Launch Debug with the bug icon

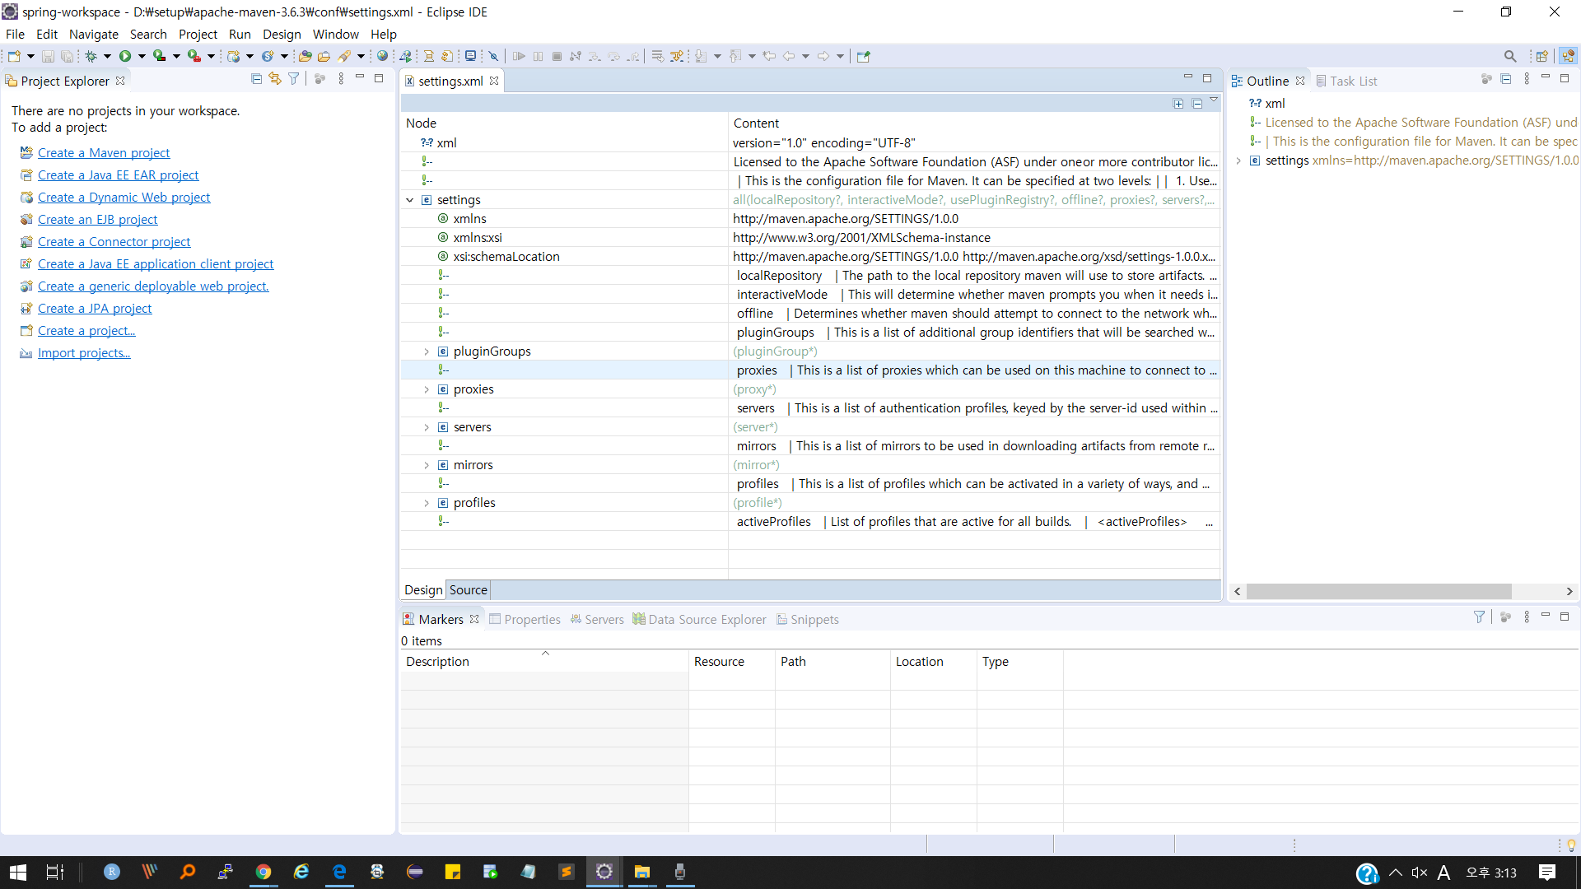(91, 56)
